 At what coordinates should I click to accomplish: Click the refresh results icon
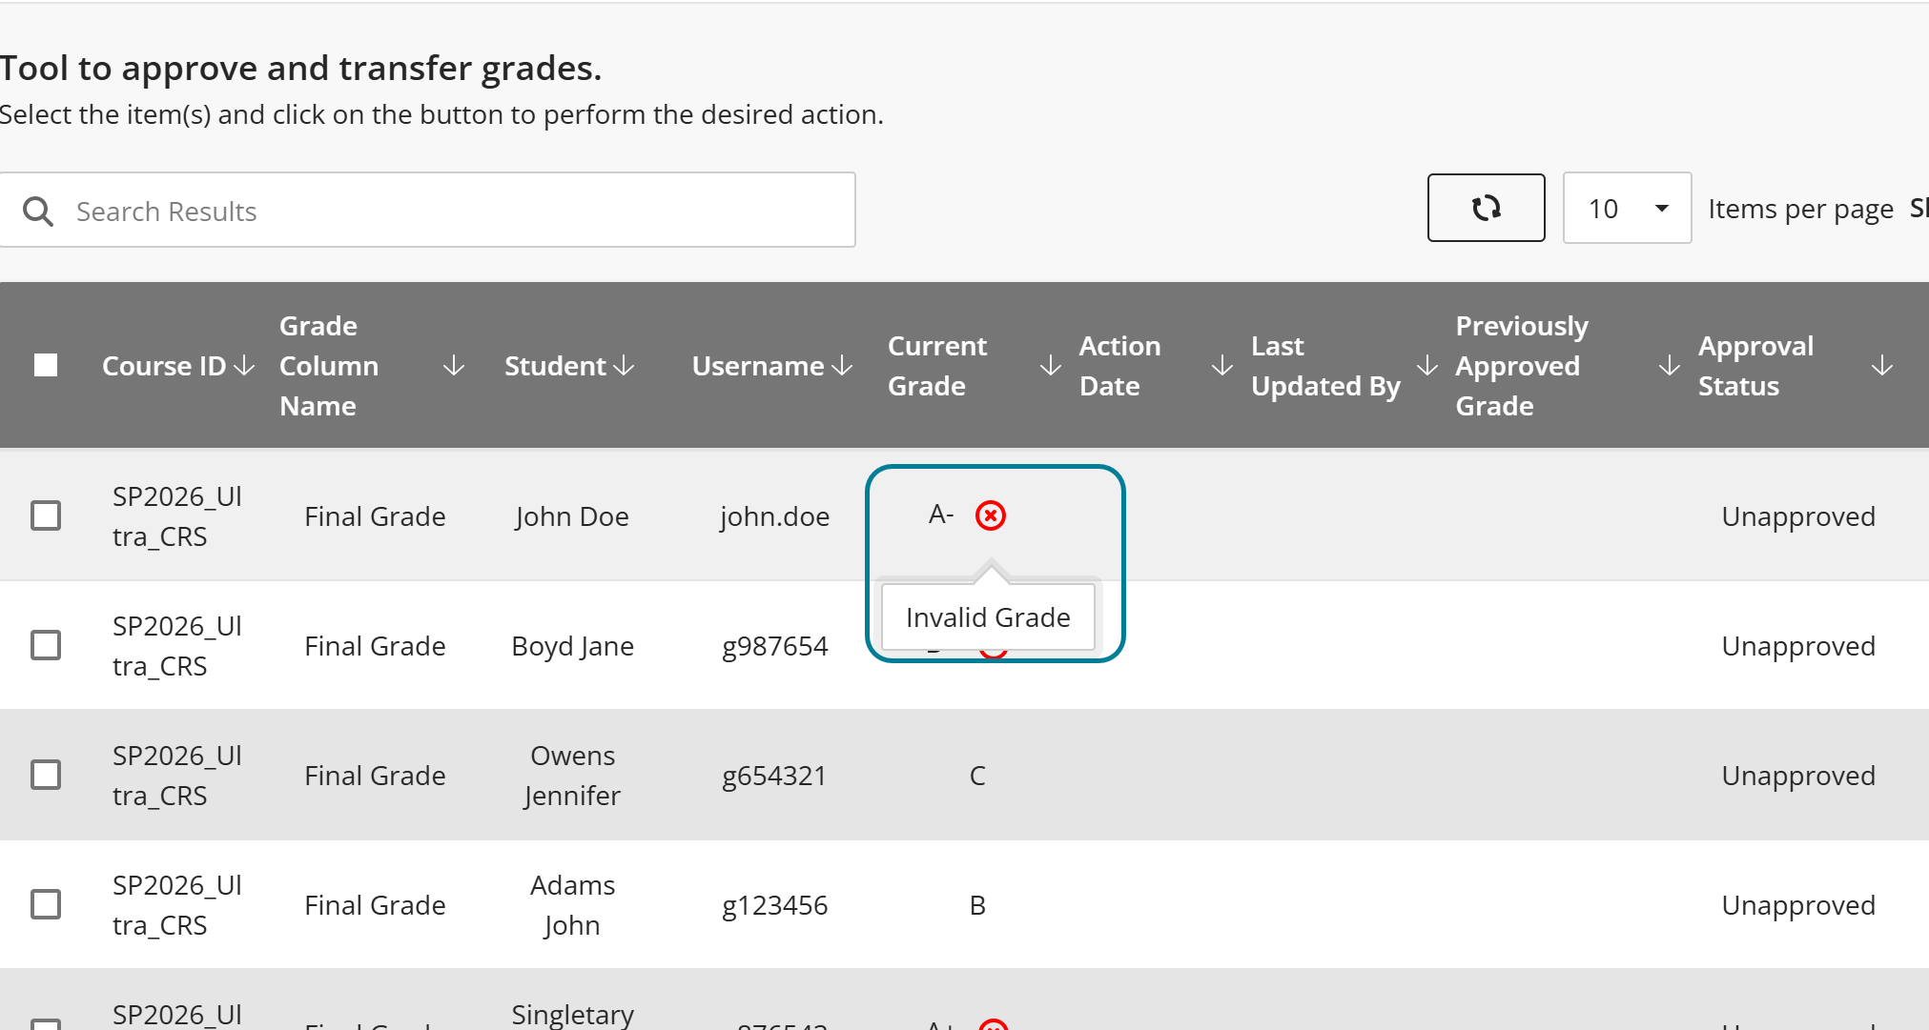click(x=1486, y=208)
